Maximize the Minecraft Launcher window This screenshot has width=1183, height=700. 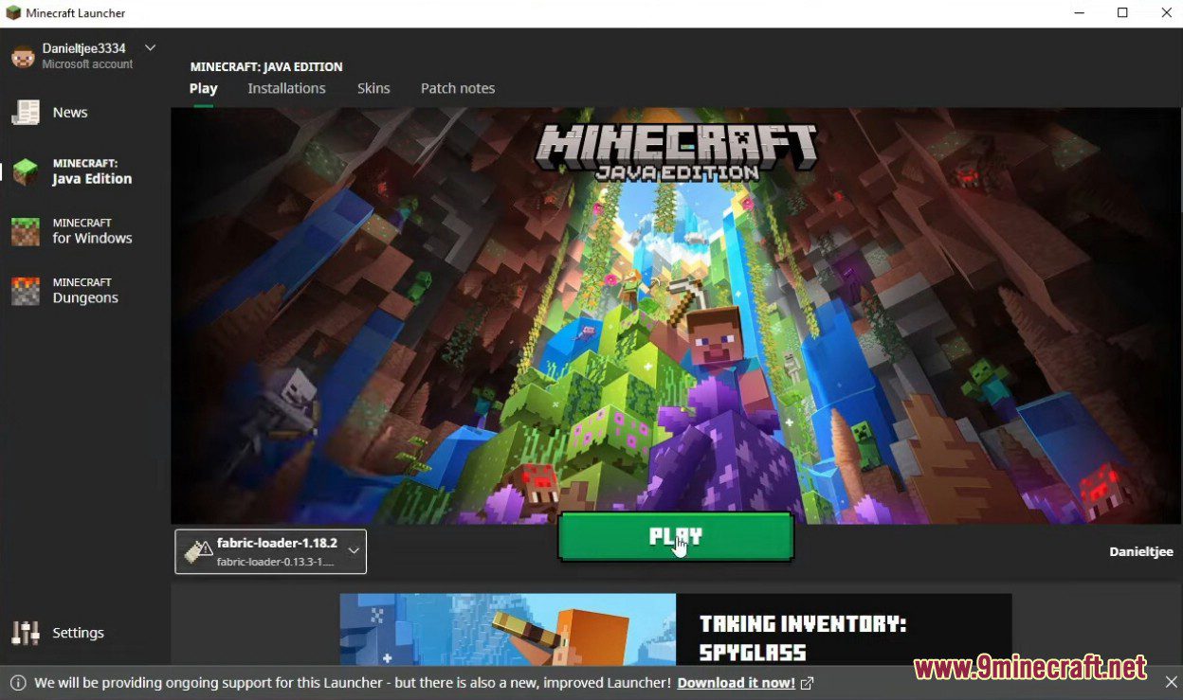1122,13
